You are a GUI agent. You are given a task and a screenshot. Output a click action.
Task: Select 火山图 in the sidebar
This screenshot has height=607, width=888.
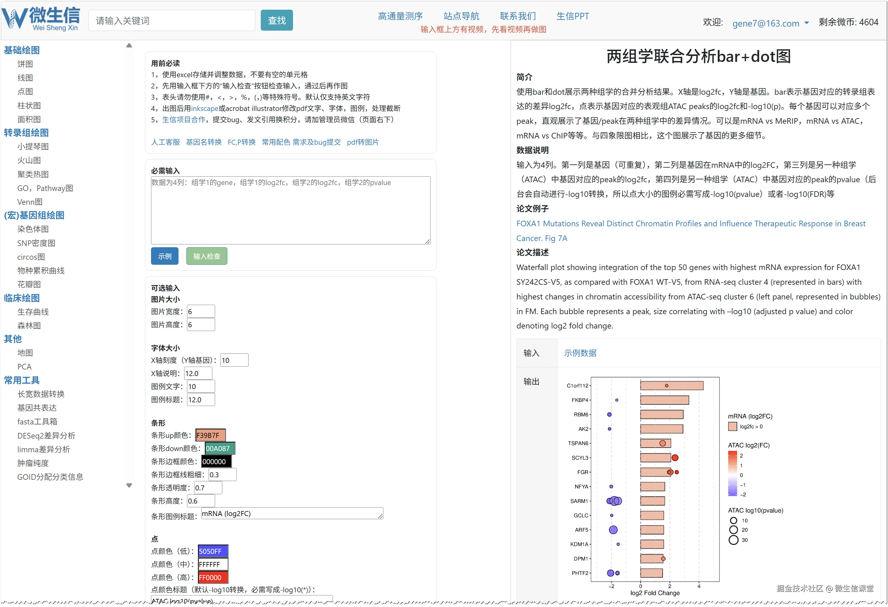[29, 160]
